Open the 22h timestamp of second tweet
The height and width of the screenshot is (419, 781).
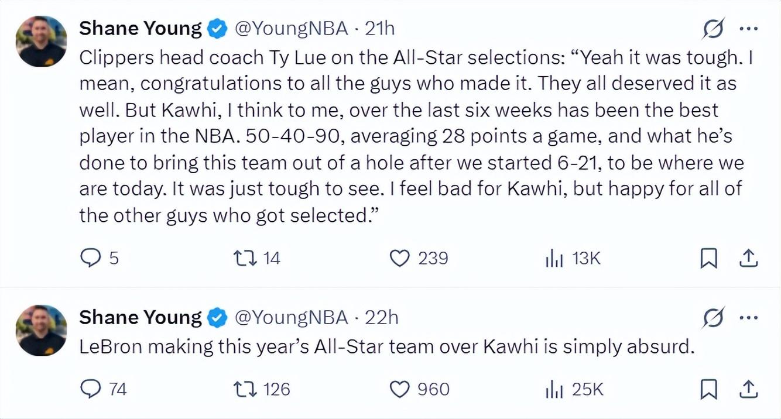(x=382, y=317)
